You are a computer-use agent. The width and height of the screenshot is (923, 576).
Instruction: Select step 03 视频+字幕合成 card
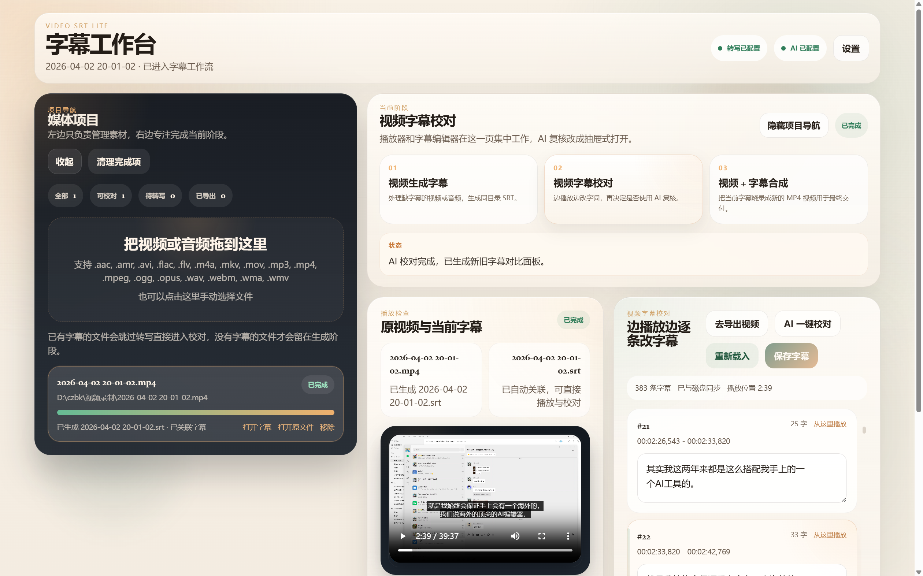[788, 189]
